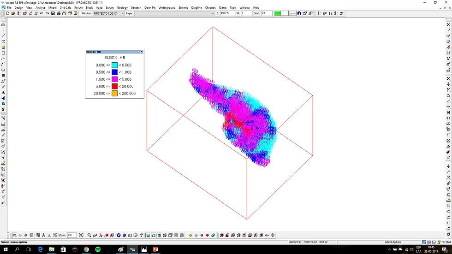The width and height of the screenshot is (452, 254).
Task: Toggle the hatch pattern snap icon
Action: click(55, 235)
